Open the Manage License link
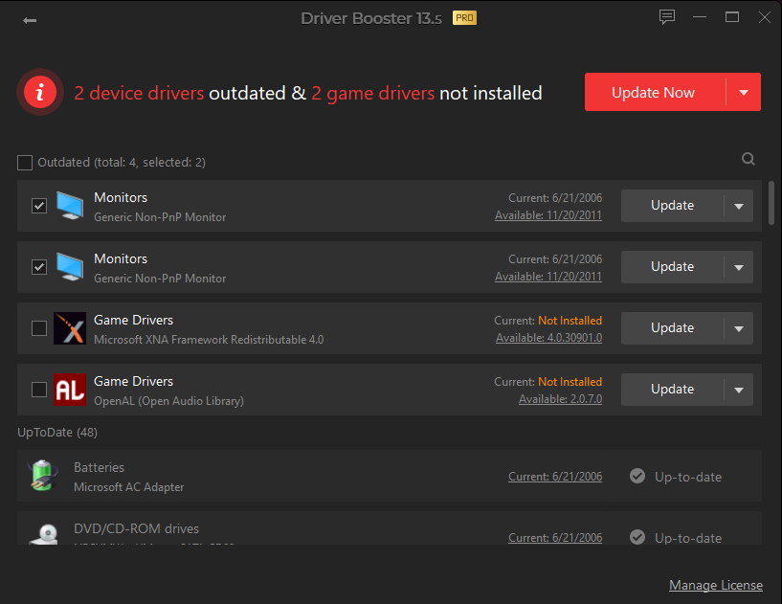 pyautogui.click(x=716, y=585)
